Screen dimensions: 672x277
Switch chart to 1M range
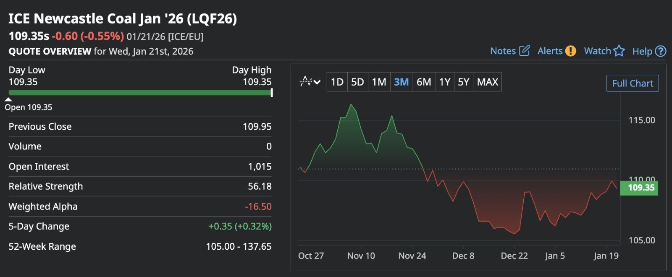[379, 82]
